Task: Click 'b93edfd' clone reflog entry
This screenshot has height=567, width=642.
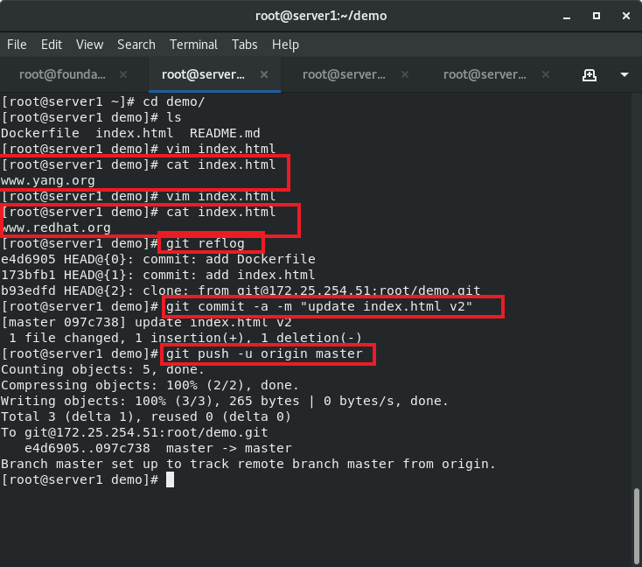Action: [241, 290]
